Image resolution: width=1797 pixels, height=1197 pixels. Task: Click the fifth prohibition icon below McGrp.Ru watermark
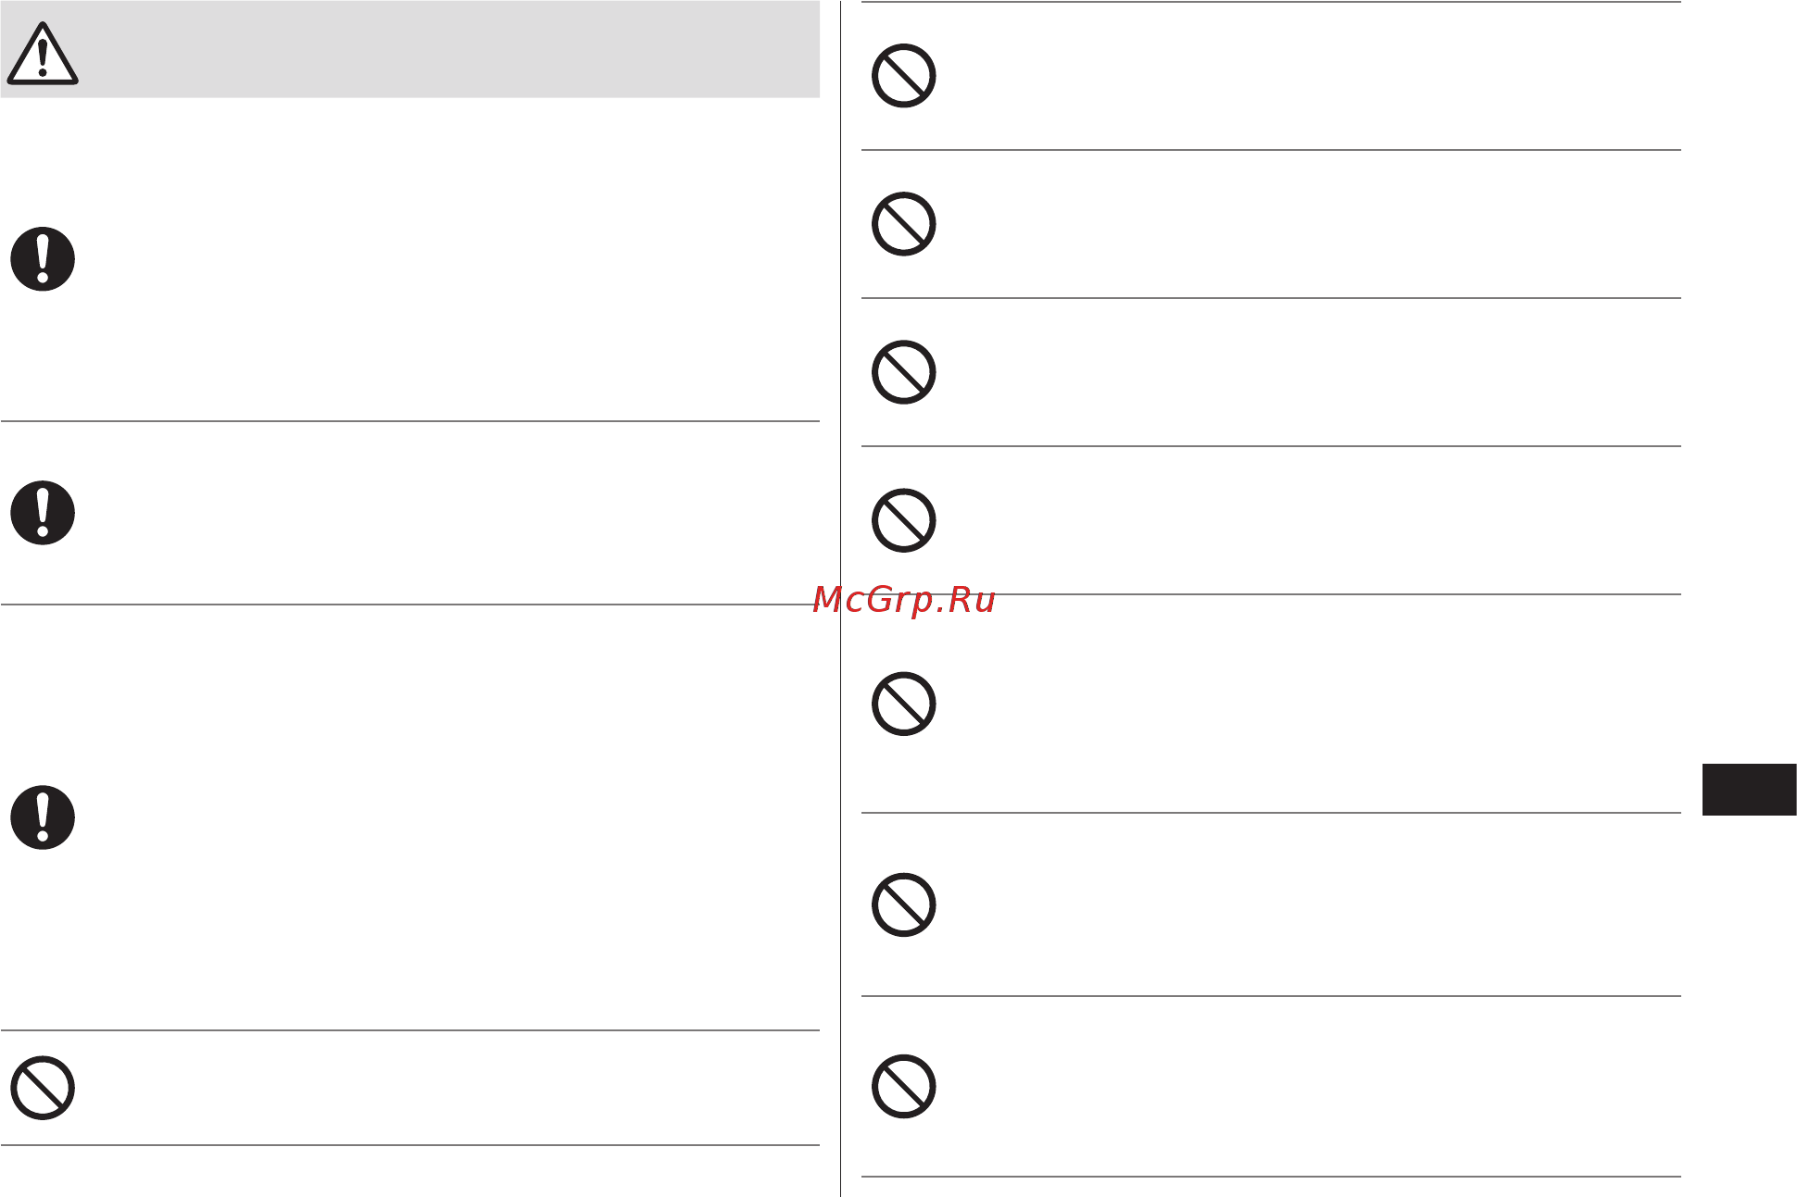tap(904, 704)
